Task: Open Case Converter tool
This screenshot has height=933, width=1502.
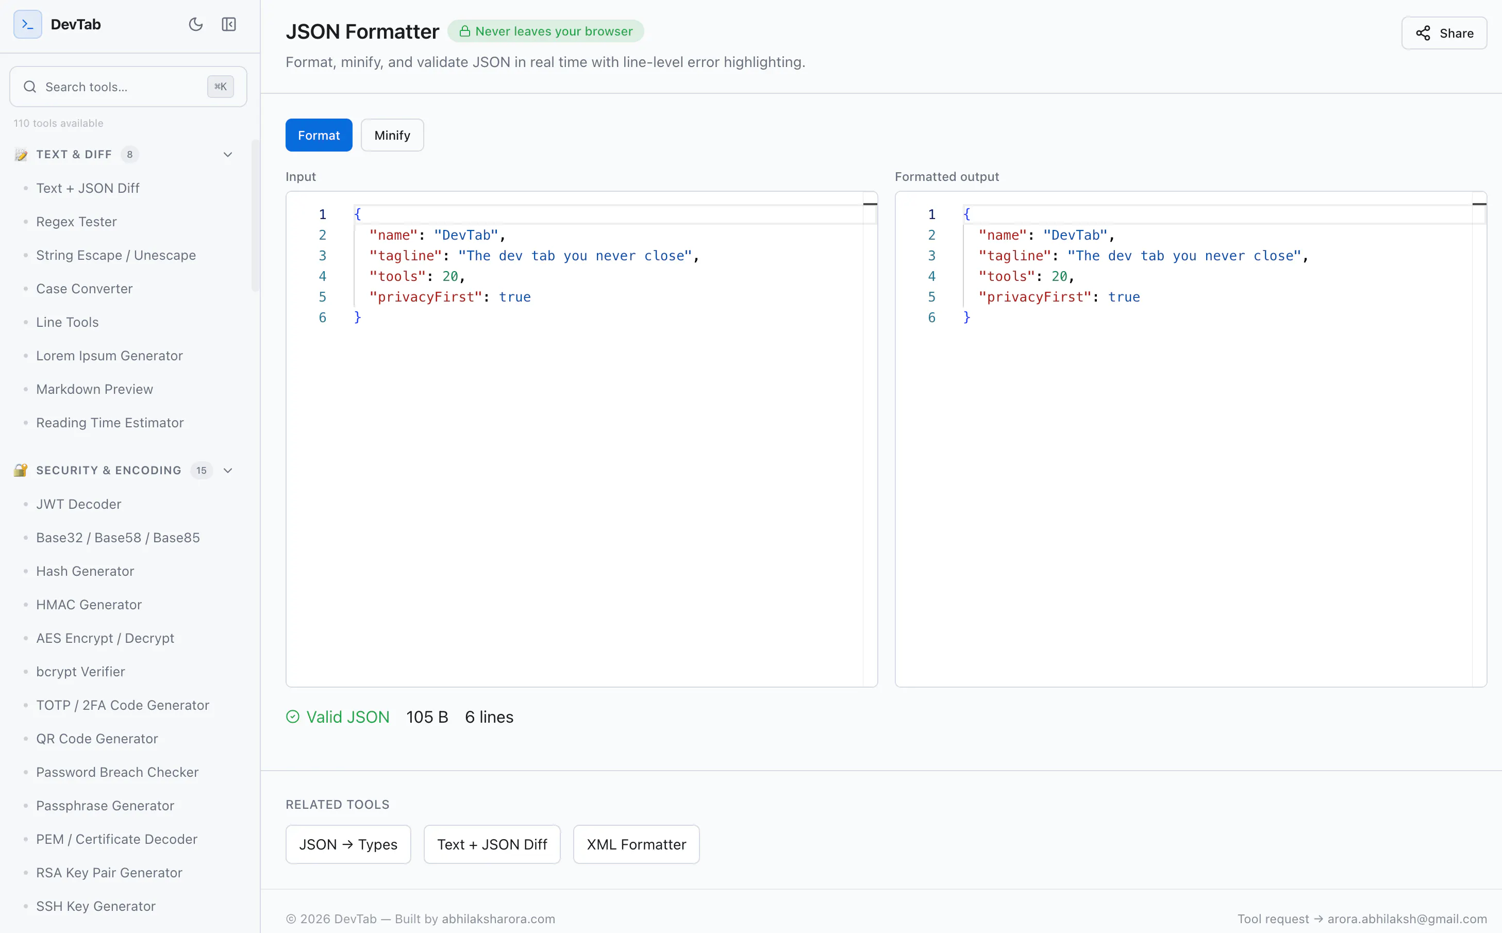Action: click(x=85, y=288)
